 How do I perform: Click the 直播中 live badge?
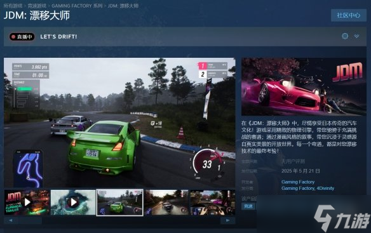[22, 37]
